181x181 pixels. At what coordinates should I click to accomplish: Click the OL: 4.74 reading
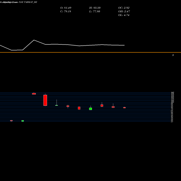click(x=124, y=15)
